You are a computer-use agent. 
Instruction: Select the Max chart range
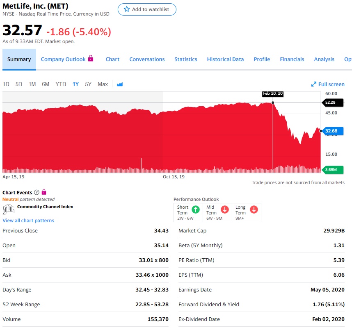(103, 84)
